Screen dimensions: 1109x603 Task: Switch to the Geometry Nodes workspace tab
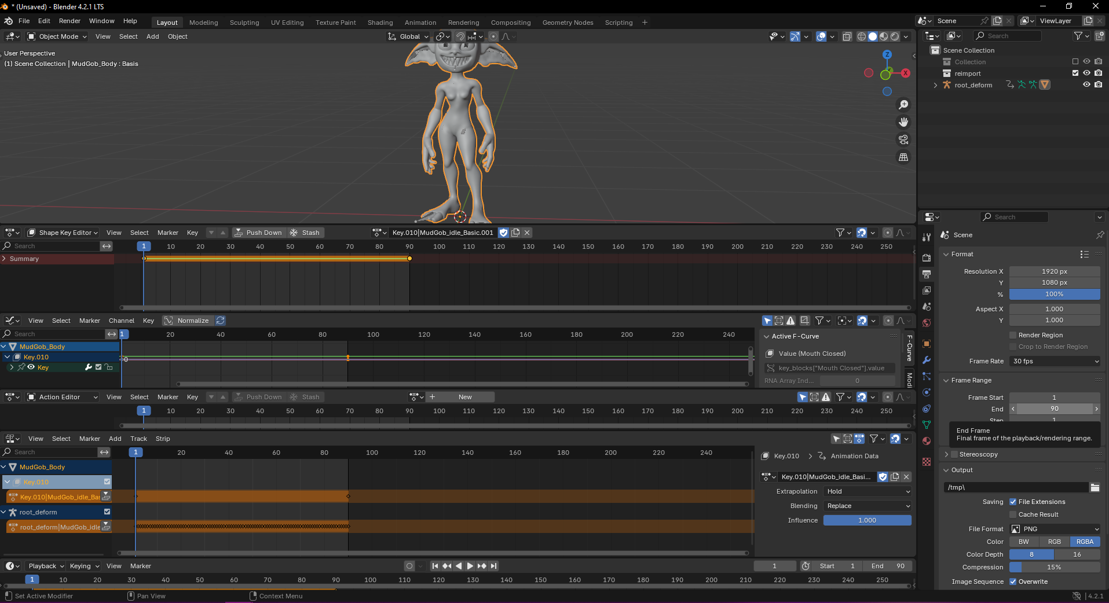click(568, 23)
